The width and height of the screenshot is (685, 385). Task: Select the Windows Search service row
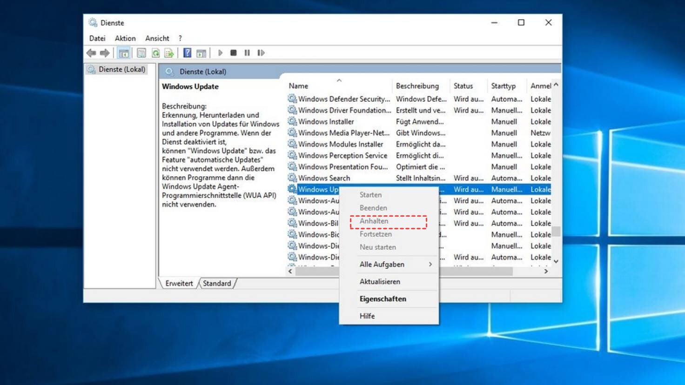click(324, 178)
